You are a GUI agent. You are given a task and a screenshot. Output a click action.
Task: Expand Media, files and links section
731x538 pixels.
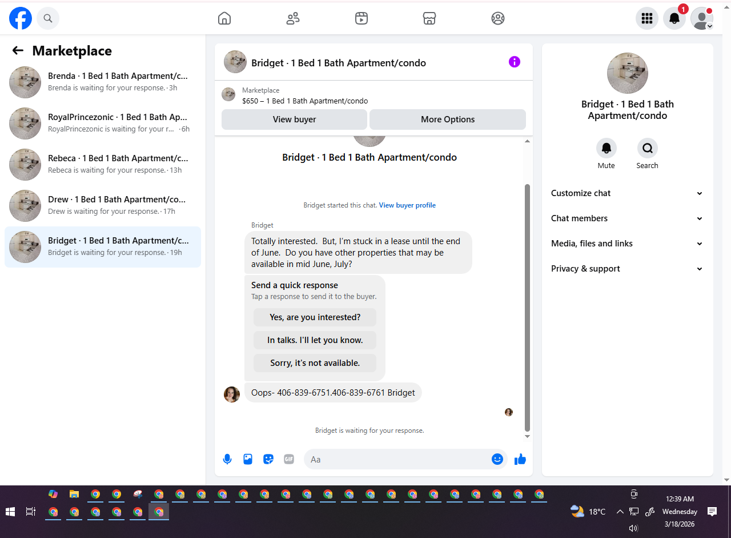coord(628,244)
